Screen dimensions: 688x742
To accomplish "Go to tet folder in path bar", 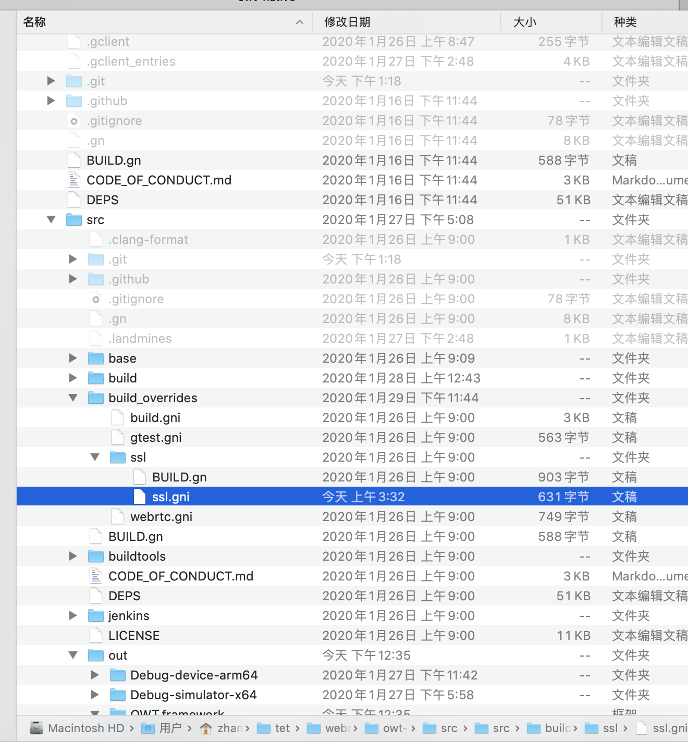I will click(x=282, y=728).
